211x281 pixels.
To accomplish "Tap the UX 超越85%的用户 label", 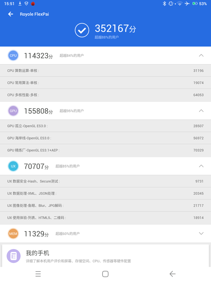I will 68,166.
